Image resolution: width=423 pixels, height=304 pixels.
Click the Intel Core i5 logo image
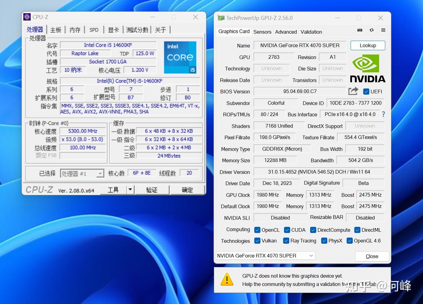coord(180,57)
